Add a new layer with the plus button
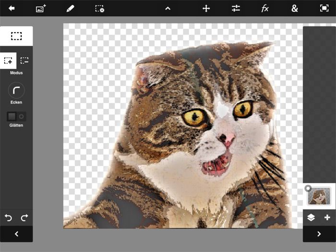Viewport: 336px width, 252px height. [x=327, y=217]
